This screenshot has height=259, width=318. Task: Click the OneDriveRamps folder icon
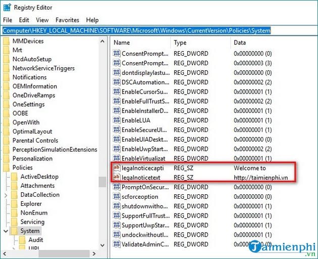[x=6, y=95]
